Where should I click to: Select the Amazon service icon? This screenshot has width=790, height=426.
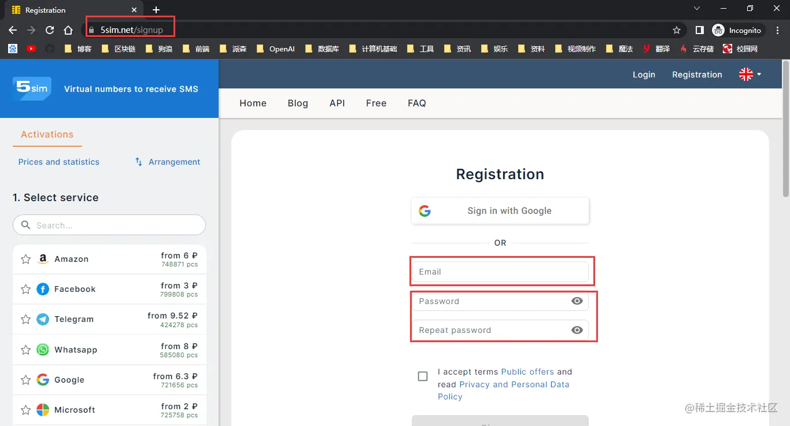pyautogui.click(x=43, y=260)
